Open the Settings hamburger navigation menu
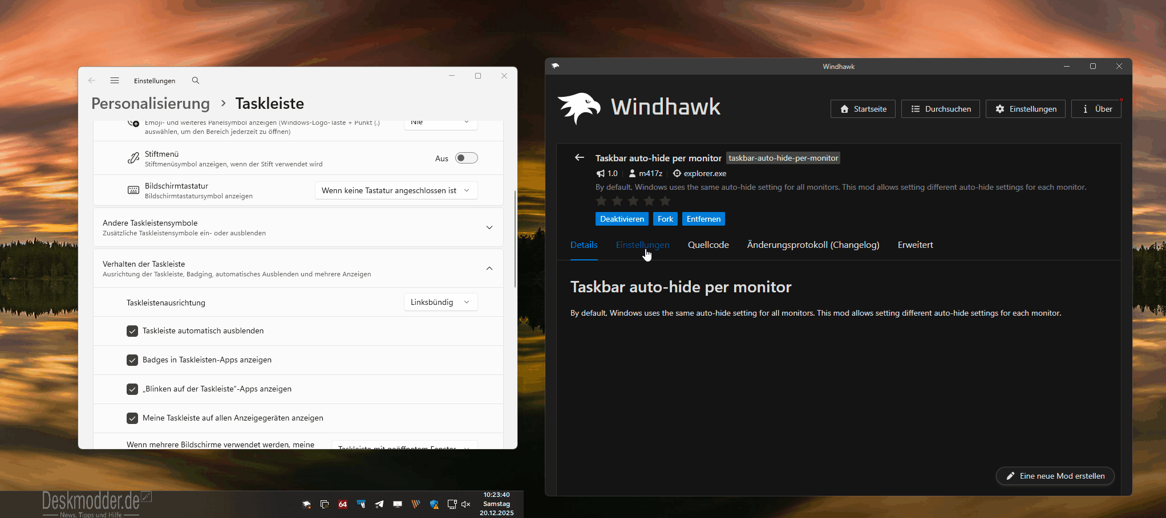 click(x=115, y=81)
